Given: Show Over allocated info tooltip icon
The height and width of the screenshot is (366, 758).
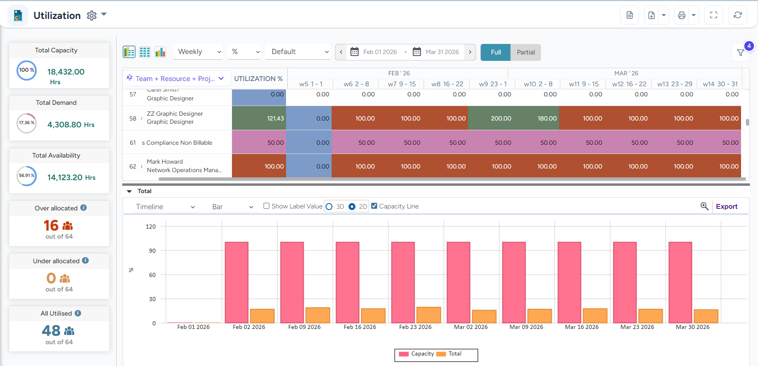Looking at the screenshot, I should (x=84, y=208).
